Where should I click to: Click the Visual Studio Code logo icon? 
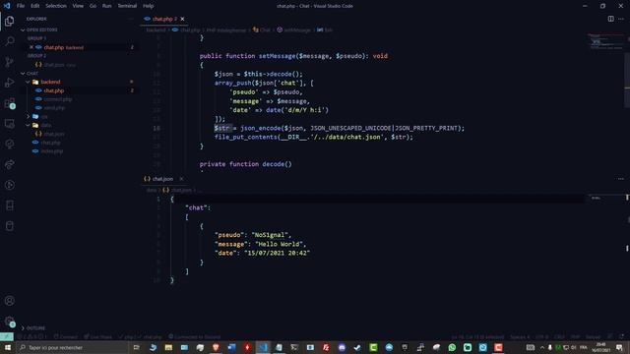tap(7, 6)
